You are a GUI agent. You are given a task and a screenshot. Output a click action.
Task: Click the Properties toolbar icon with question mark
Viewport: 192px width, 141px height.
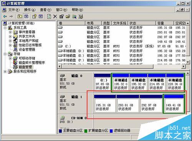[x=34, y=17]
